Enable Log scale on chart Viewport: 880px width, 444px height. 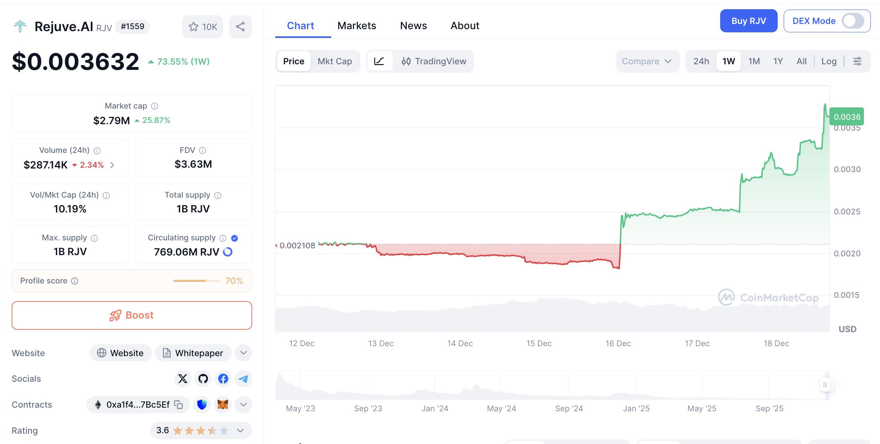pos(829,61)
